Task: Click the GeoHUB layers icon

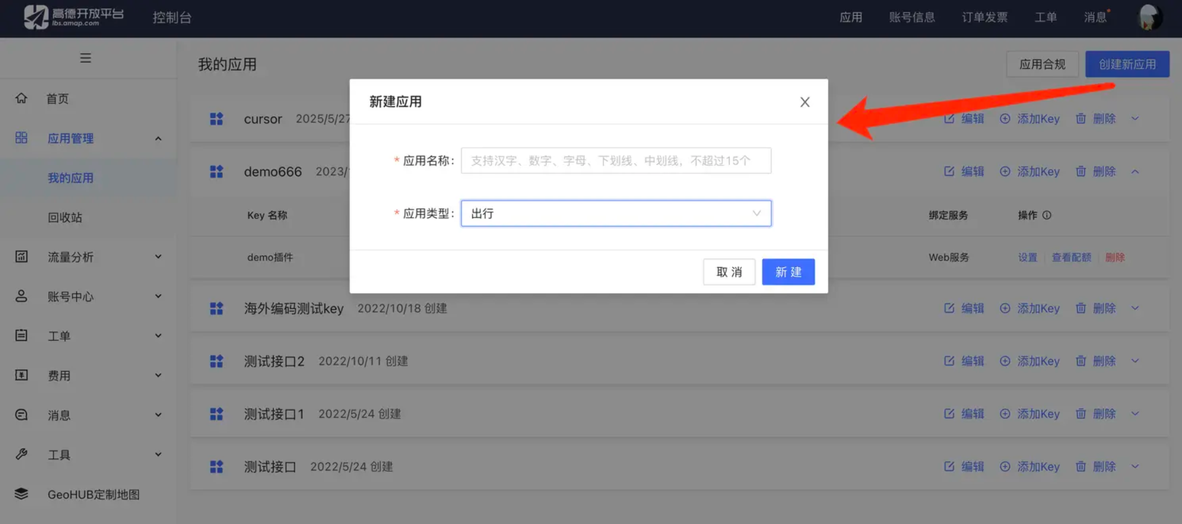Action: point(21,494)
